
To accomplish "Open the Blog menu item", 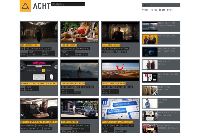I will coord(154,10).
